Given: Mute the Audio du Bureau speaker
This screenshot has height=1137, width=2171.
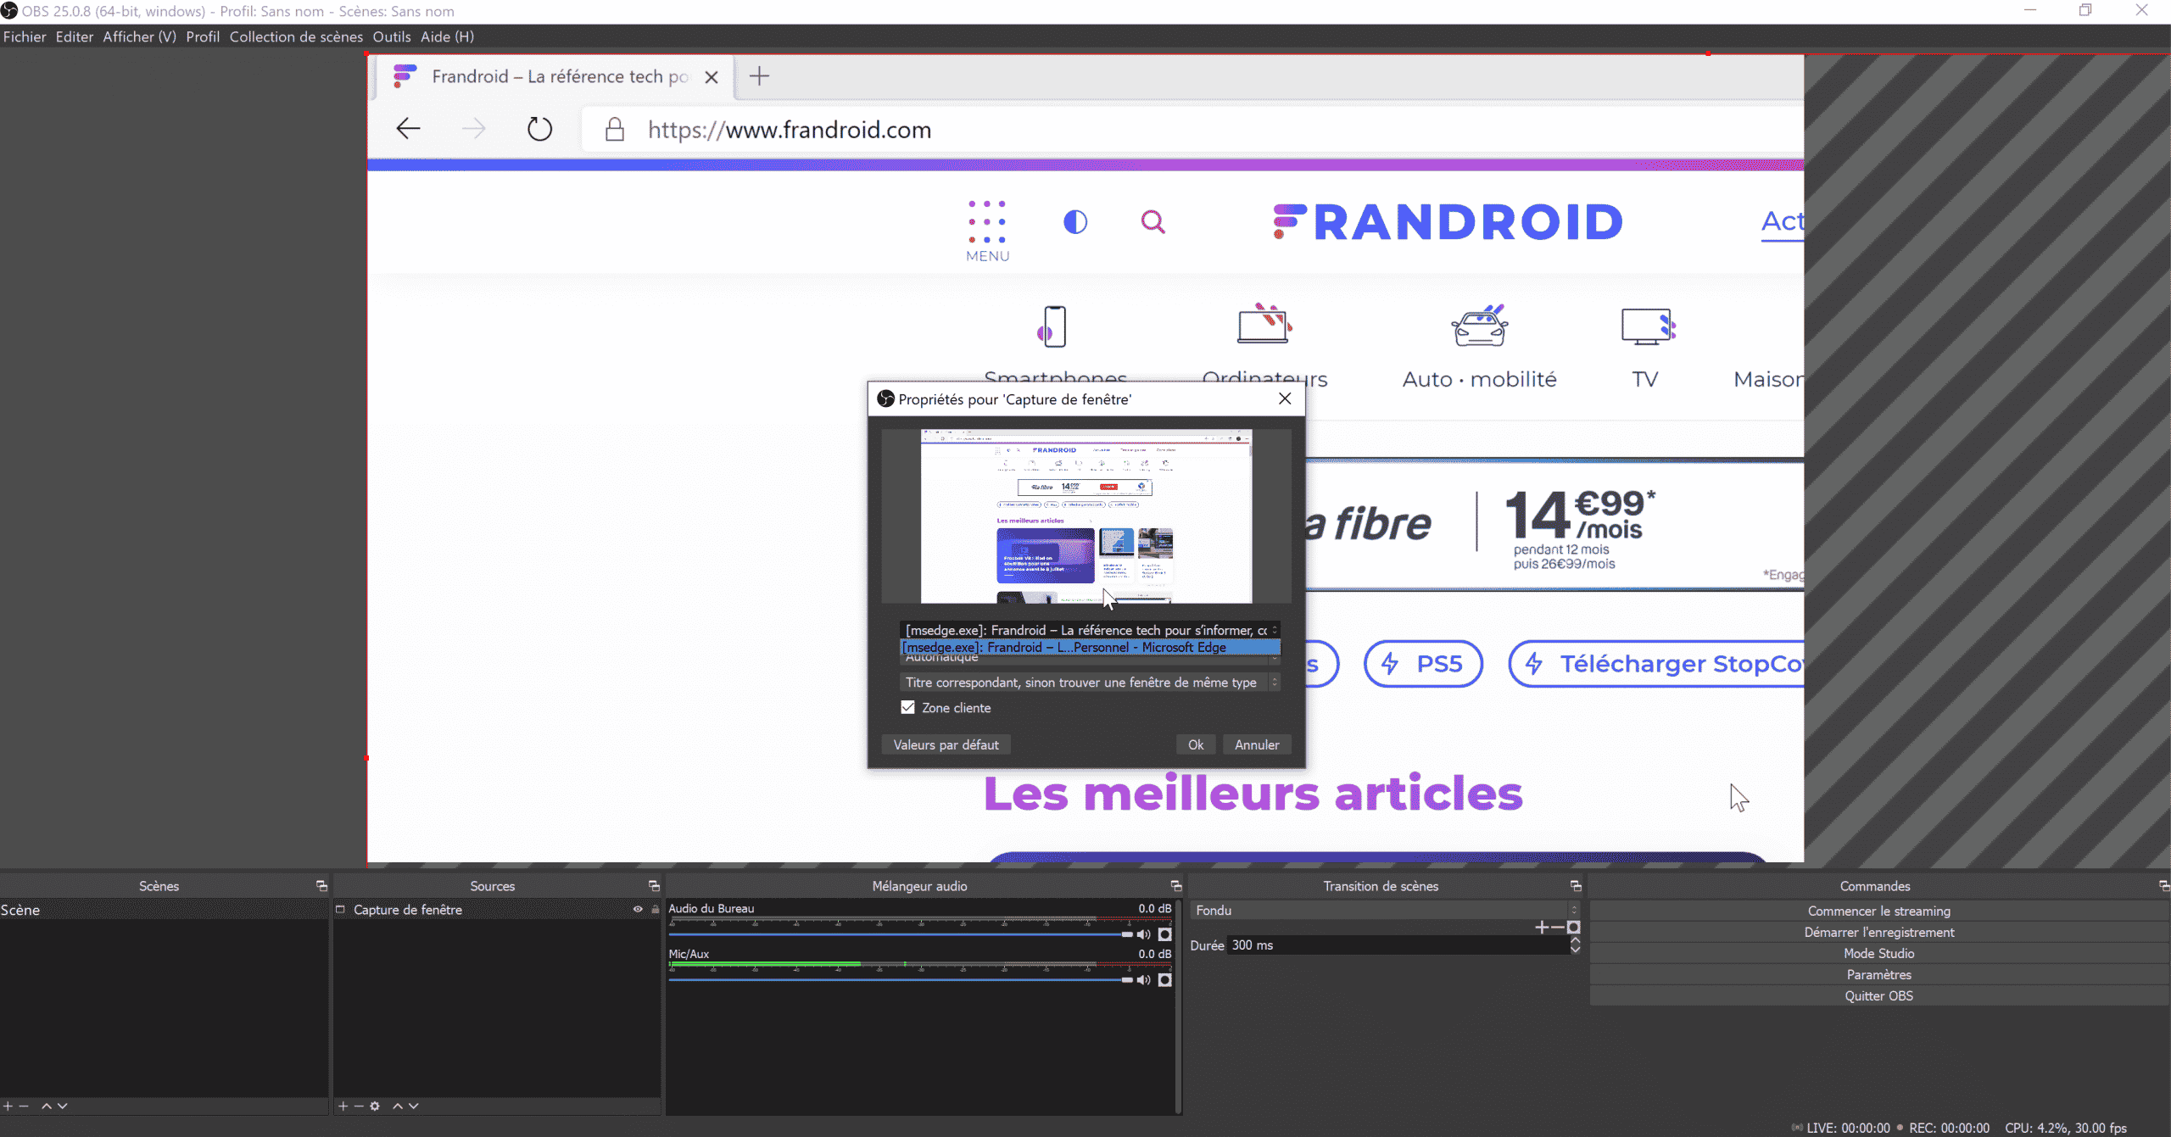Looking at the screenshot, I should [x=1143, y=934].
